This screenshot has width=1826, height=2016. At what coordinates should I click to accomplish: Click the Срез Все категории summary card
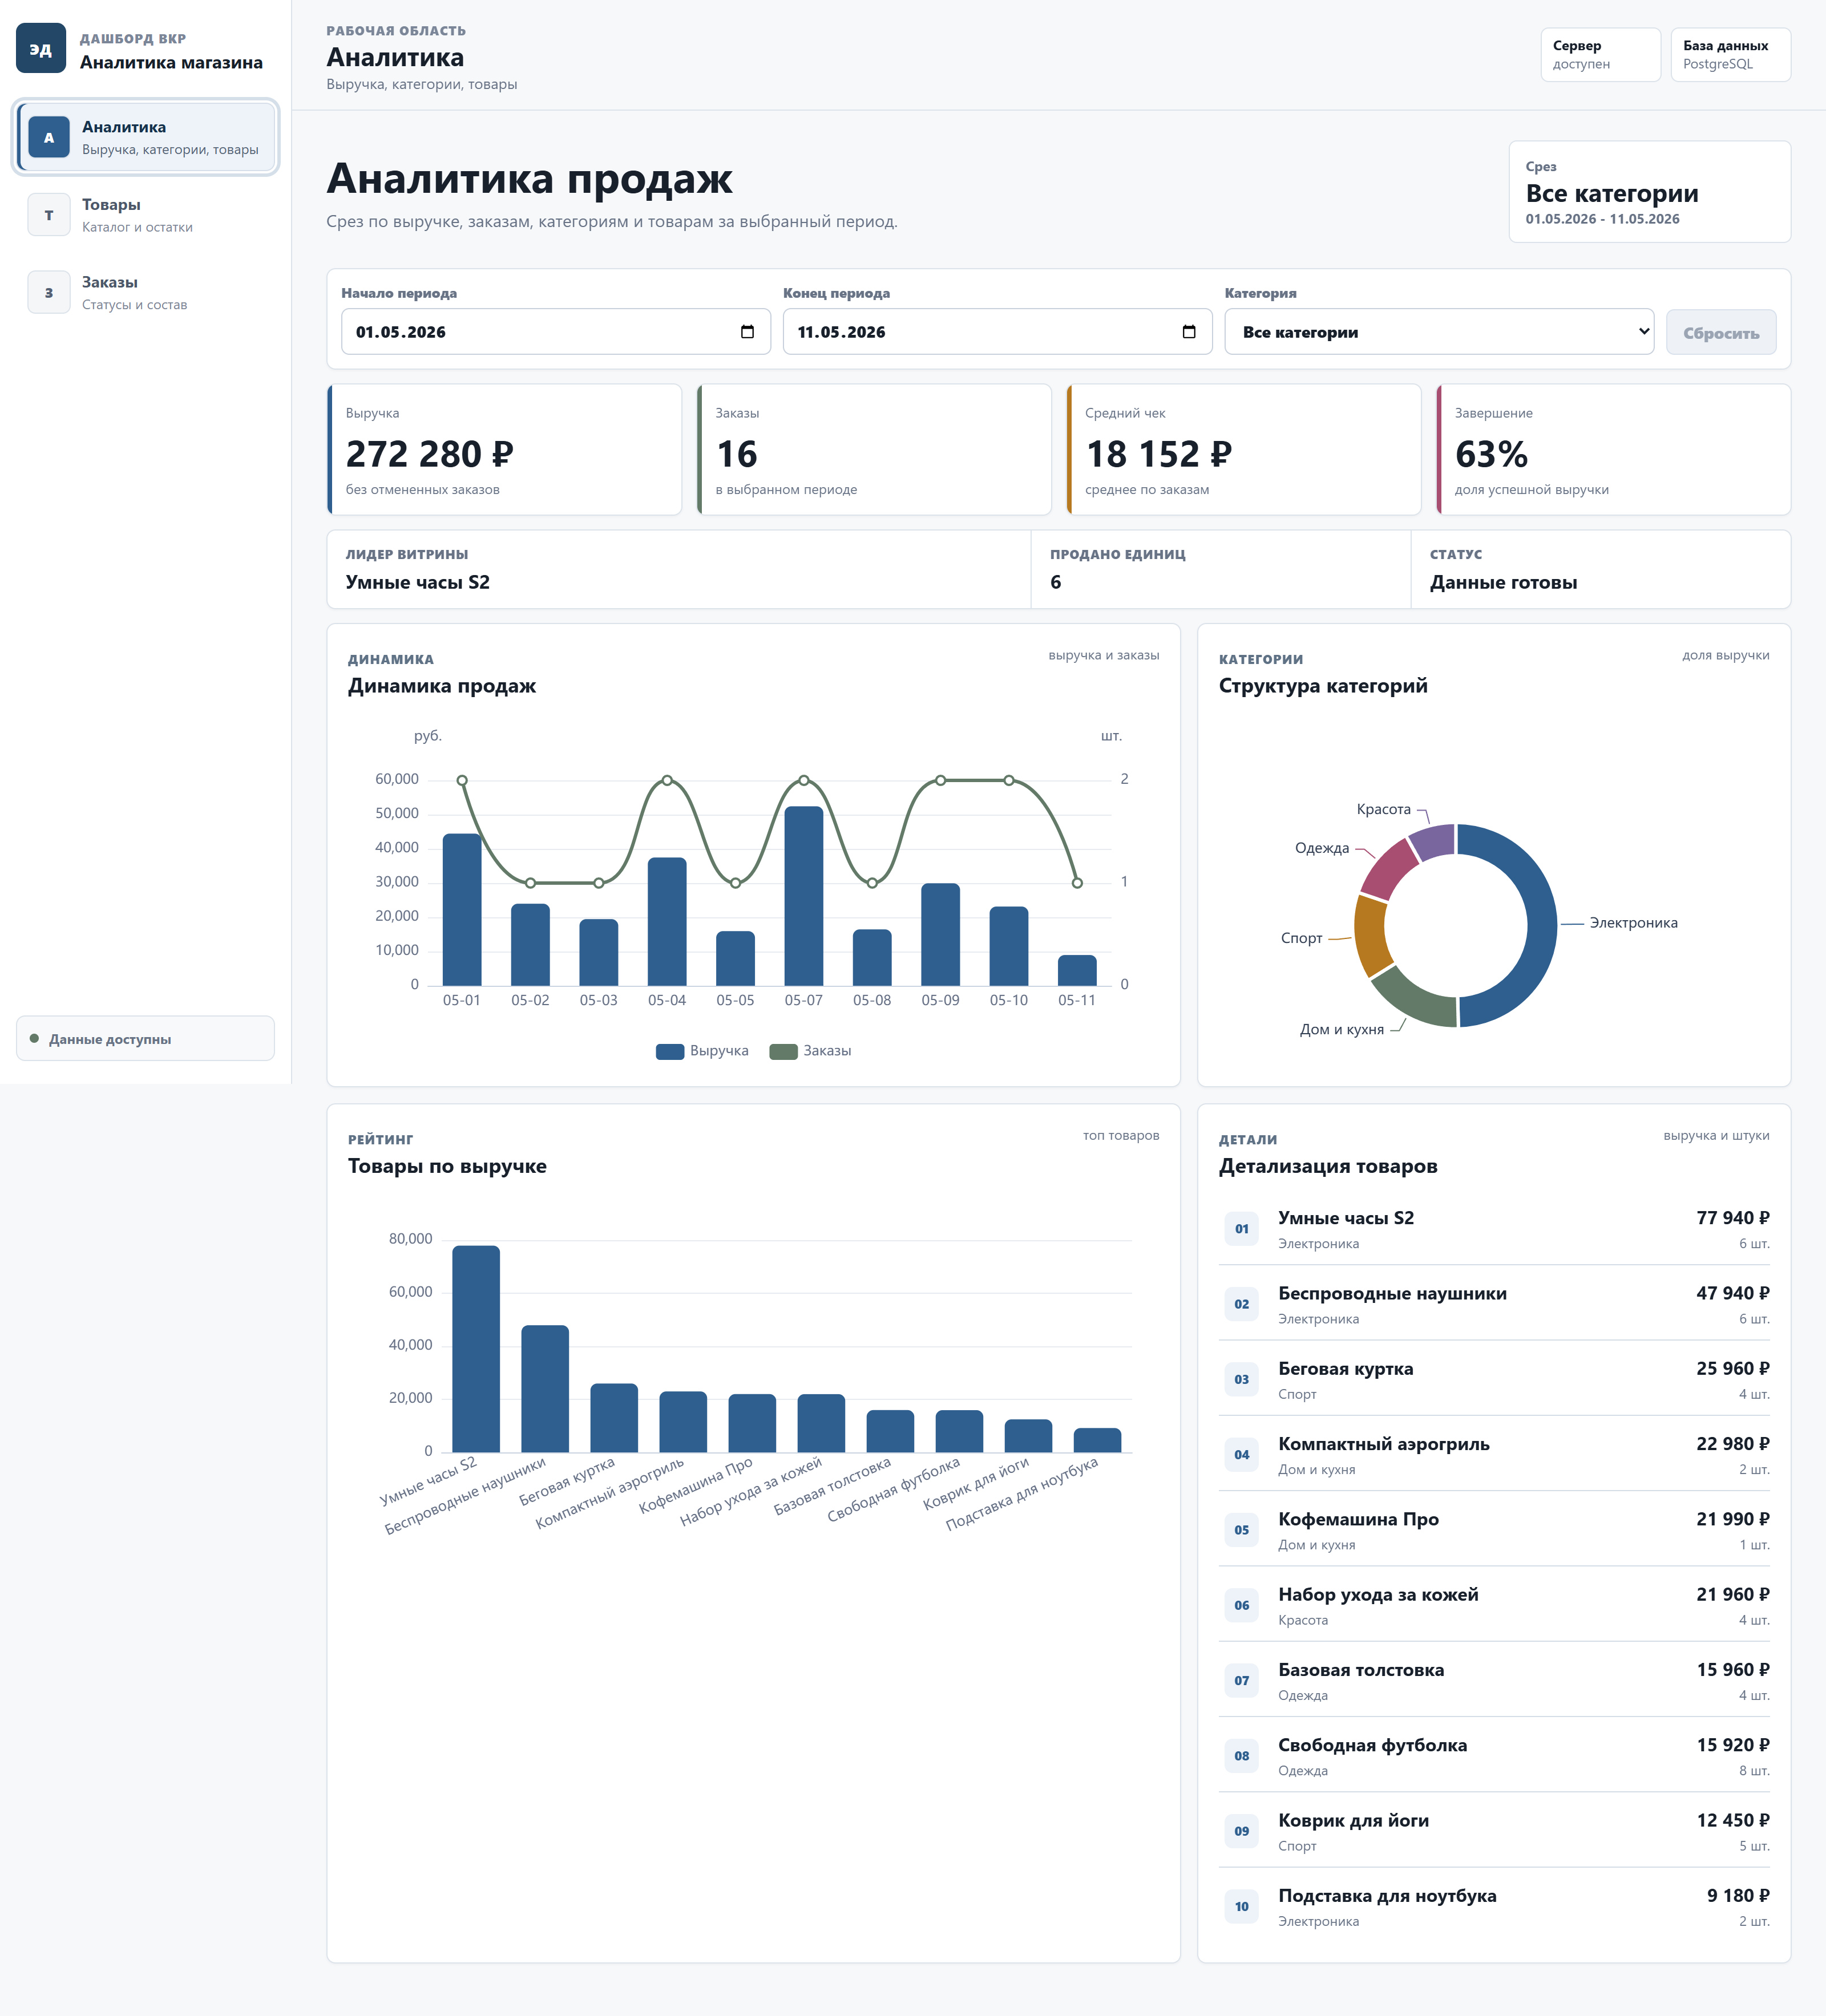point(1650,191)
